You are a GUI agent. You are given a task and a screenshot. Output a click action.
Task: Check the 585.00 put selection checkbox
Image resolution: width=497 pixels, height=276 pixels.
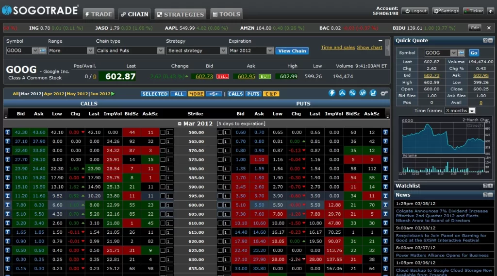pos(220,178)
